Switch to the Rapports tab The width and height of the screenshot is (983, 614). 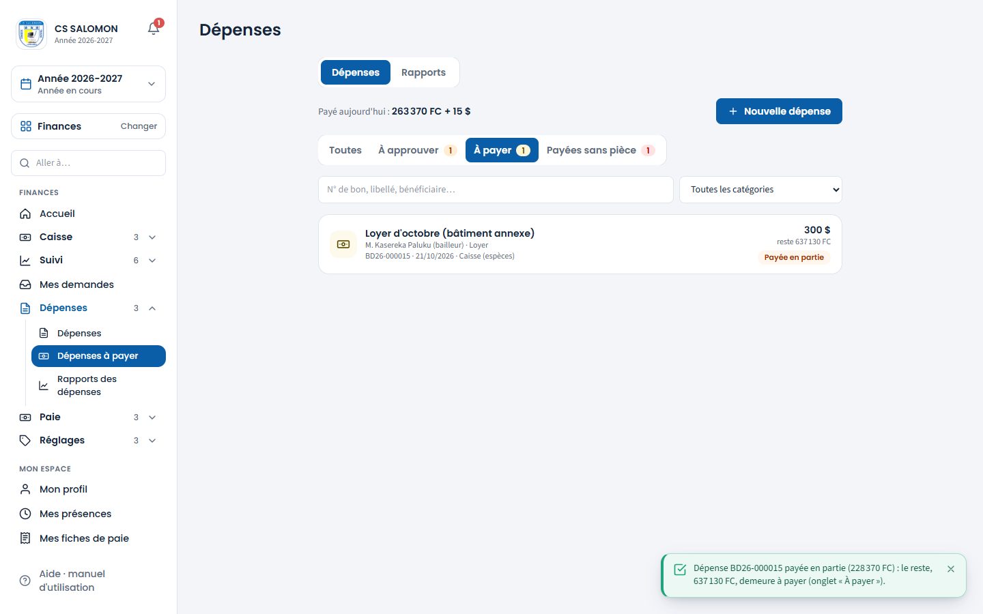pyautogui.click(x=423, y=72)
